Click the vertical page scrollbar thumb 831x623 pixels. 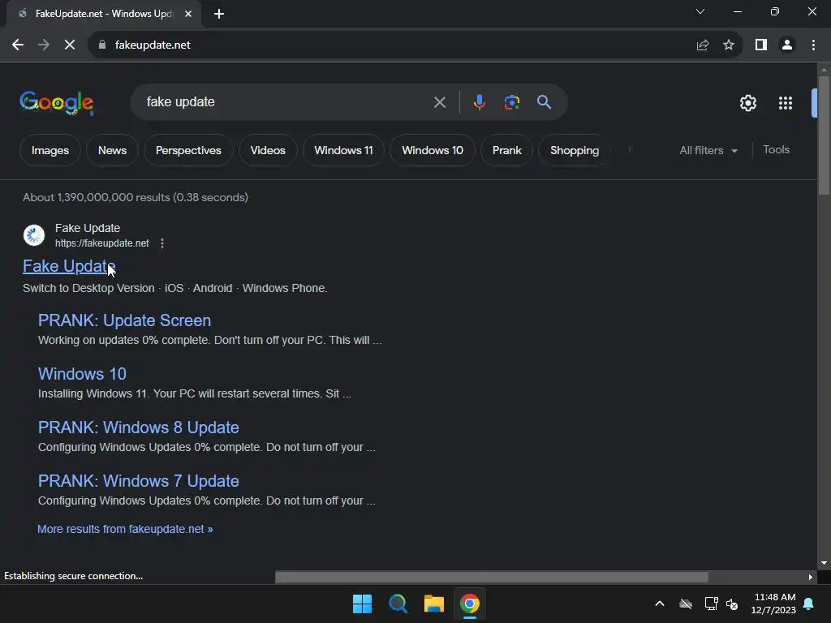824,135
